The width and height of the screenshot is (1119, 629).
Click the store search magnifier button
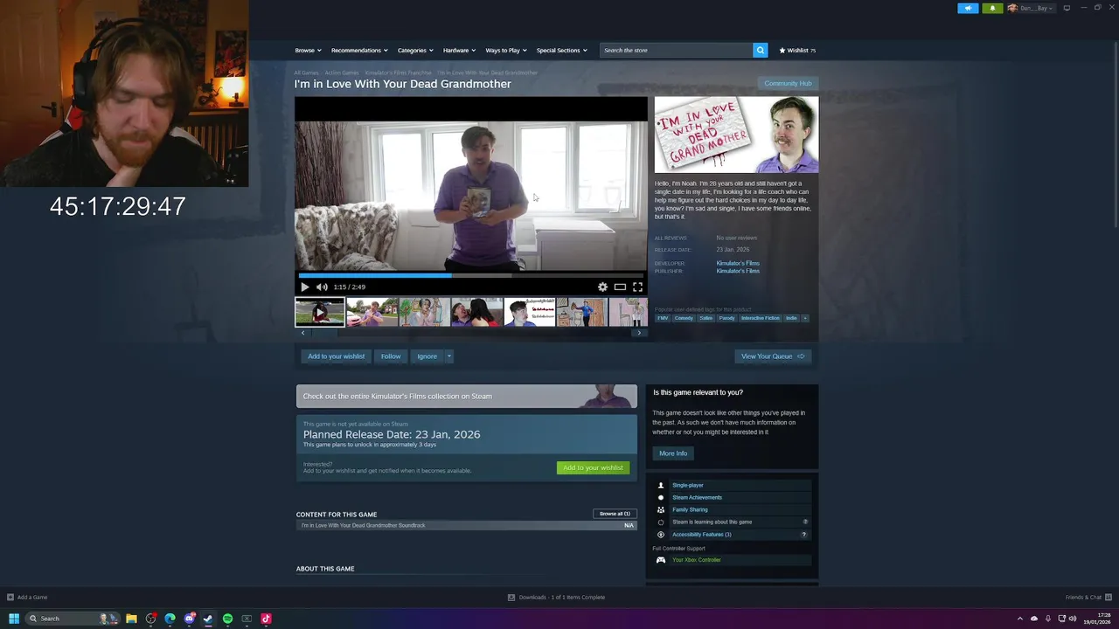761,50
